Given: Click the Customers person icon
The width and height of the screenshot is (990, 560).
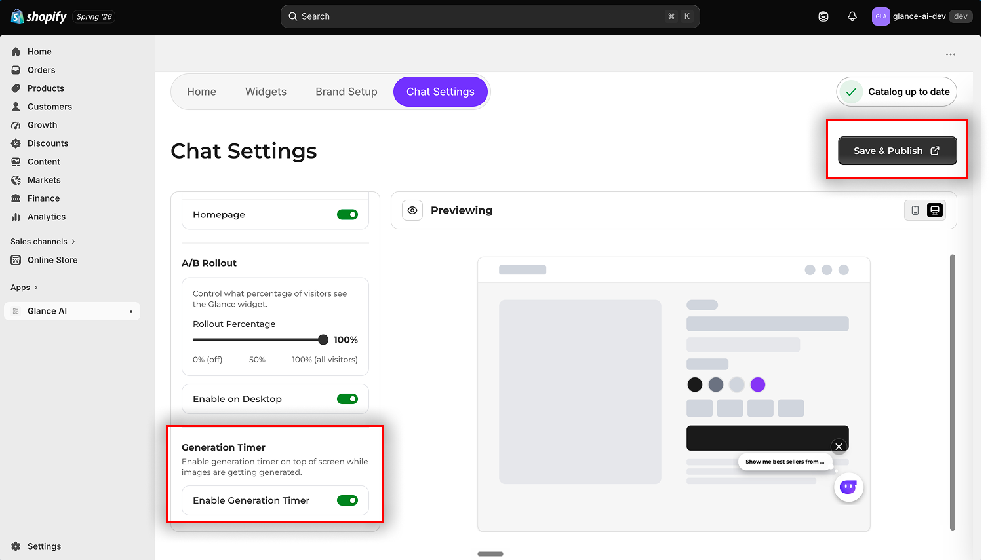Looking at the screenshot, I should click(x=16, y=107).
